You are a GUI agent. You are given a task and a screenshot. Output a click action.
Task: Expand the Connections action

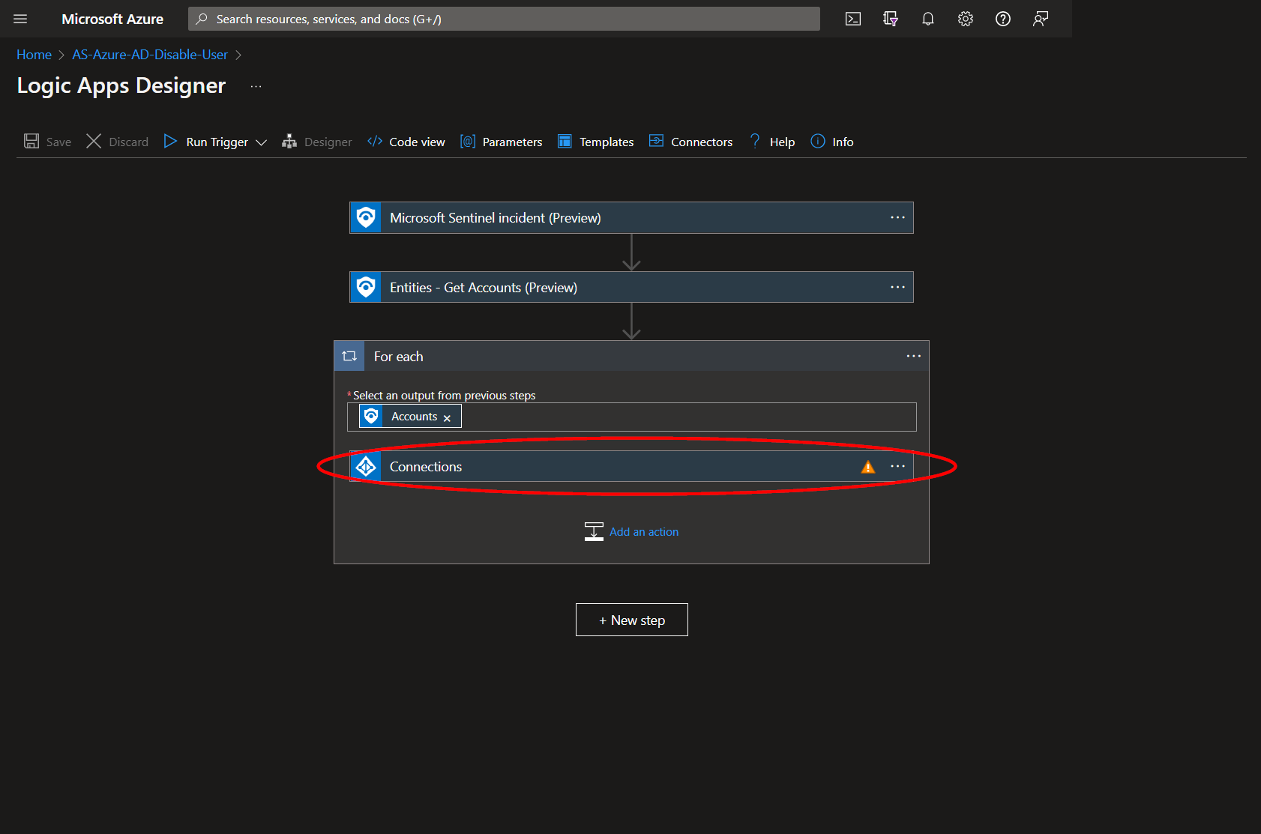point(631,466)
